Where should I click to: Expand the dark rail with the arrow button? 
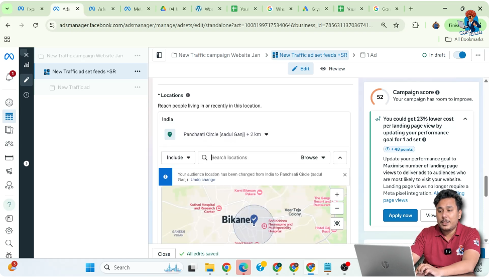27,164
